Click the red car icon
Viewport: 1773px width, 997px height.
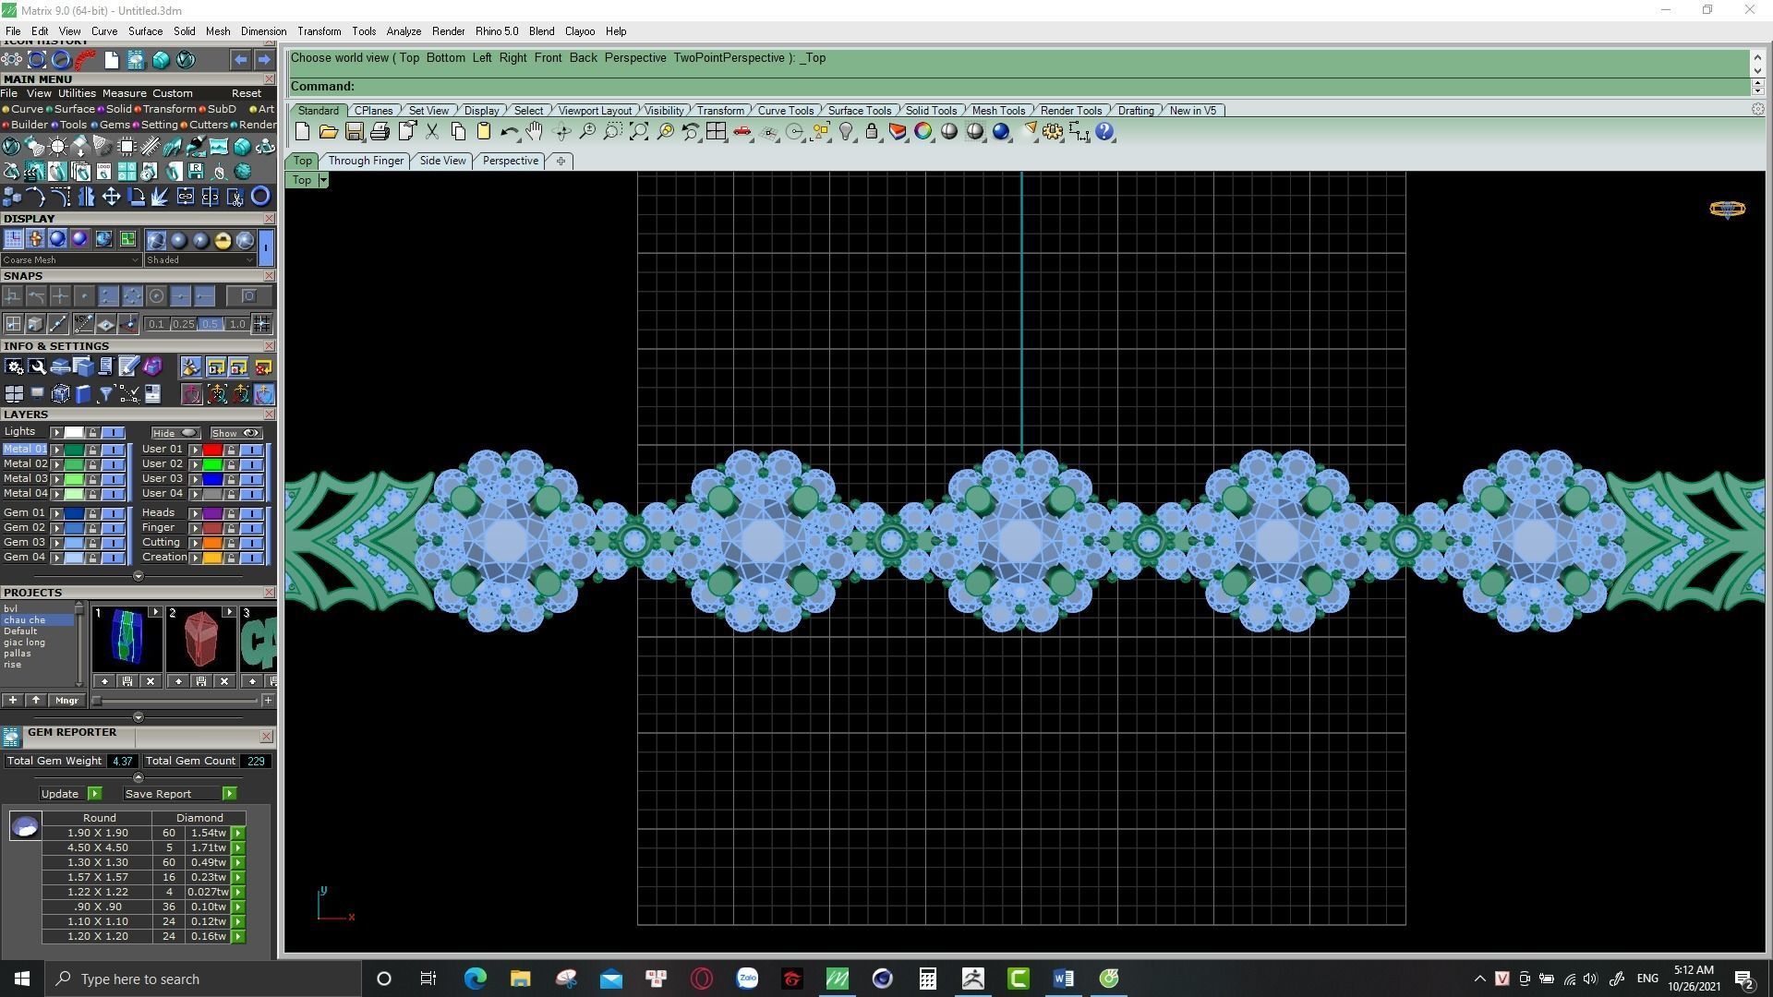[742, 132]
